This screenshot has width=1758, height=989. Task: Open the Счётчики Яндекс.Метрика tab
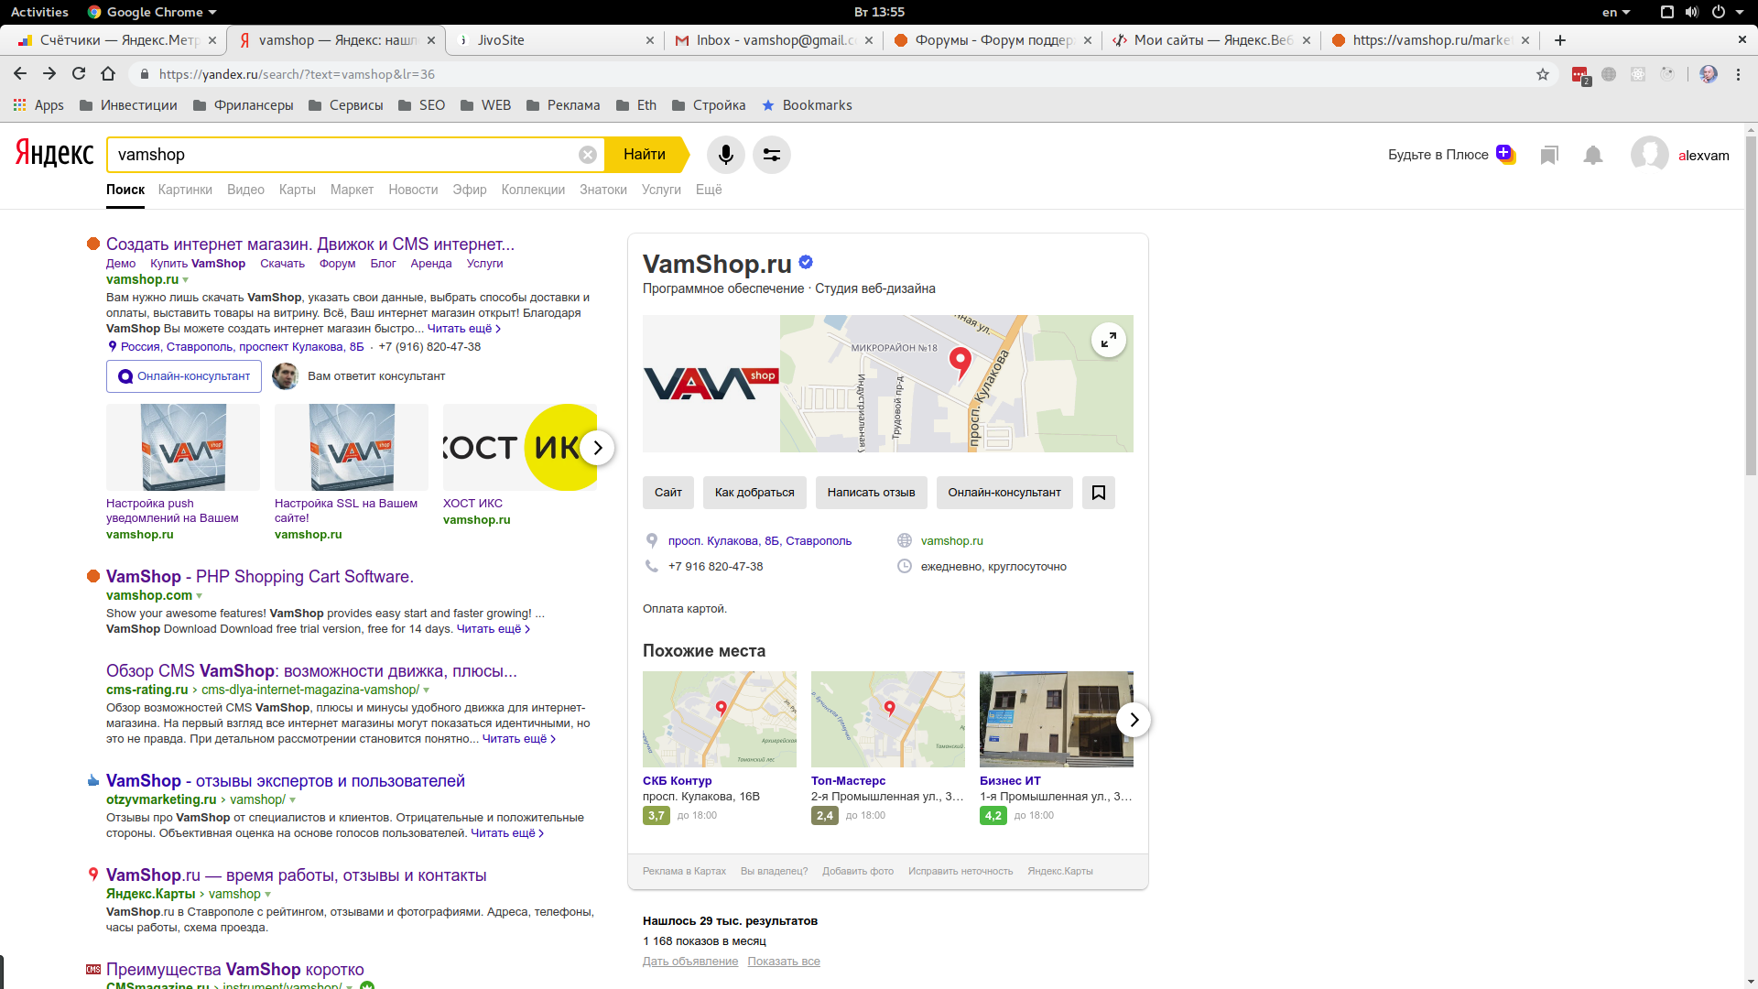pyautogui.click(x=117, y=40)
